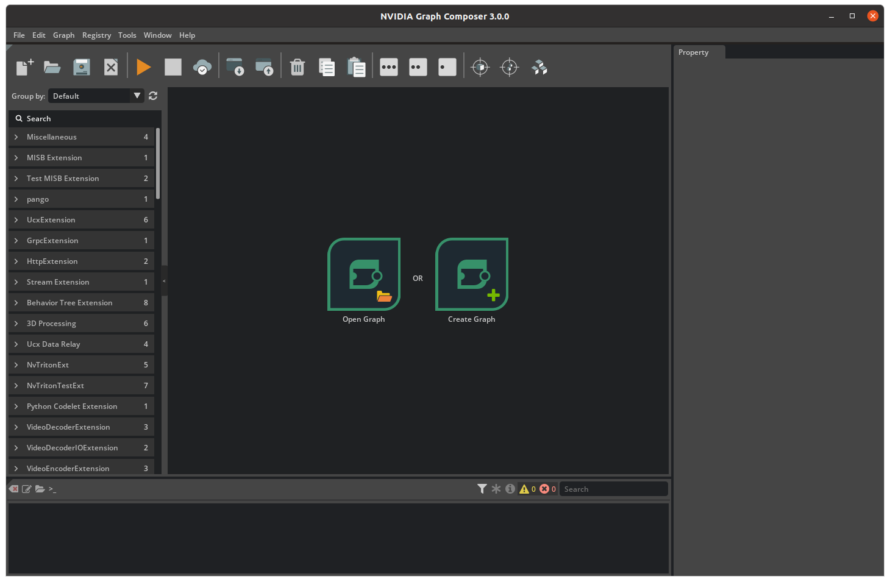Click the window upload arrow icon
Screen dimensions: 890x582
[x=265, y=67]
